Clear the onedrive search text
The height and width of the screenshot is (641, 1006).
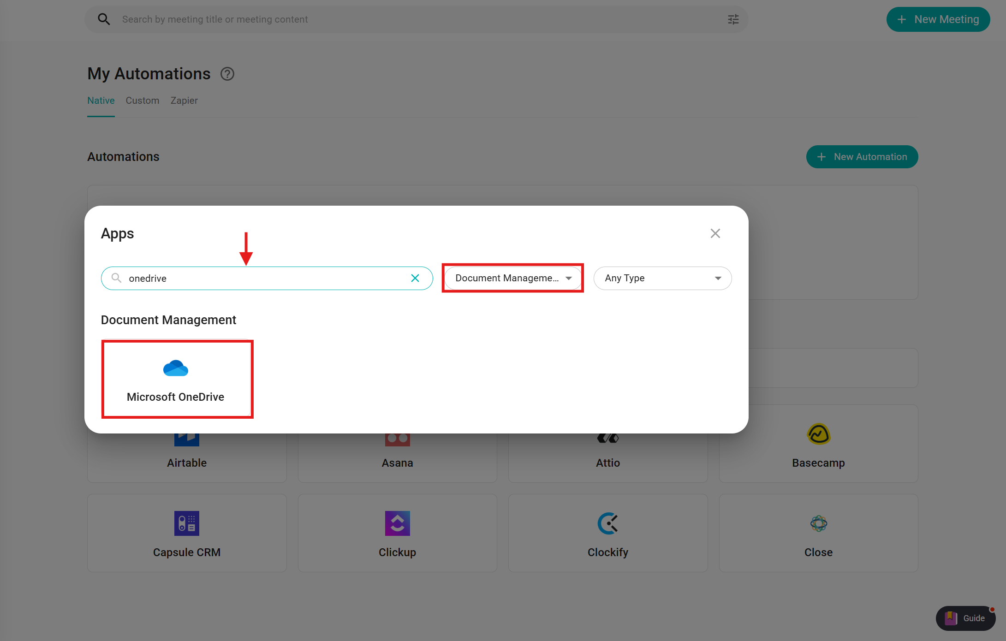coord(415,278)
